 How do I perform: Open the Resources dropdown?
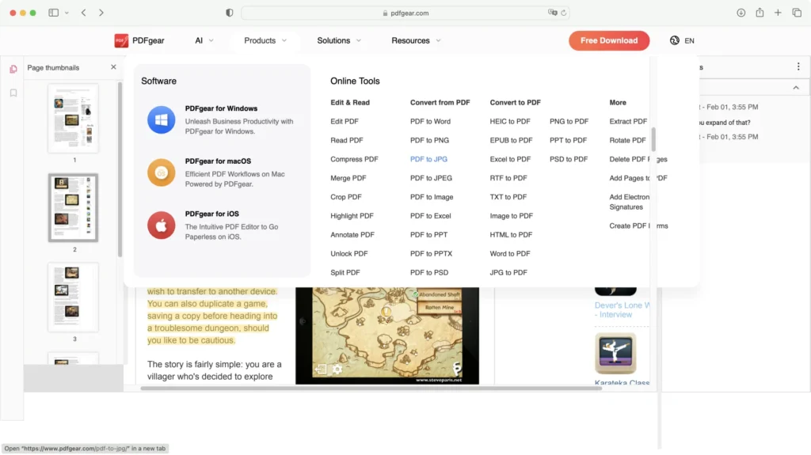click(416, 40)
